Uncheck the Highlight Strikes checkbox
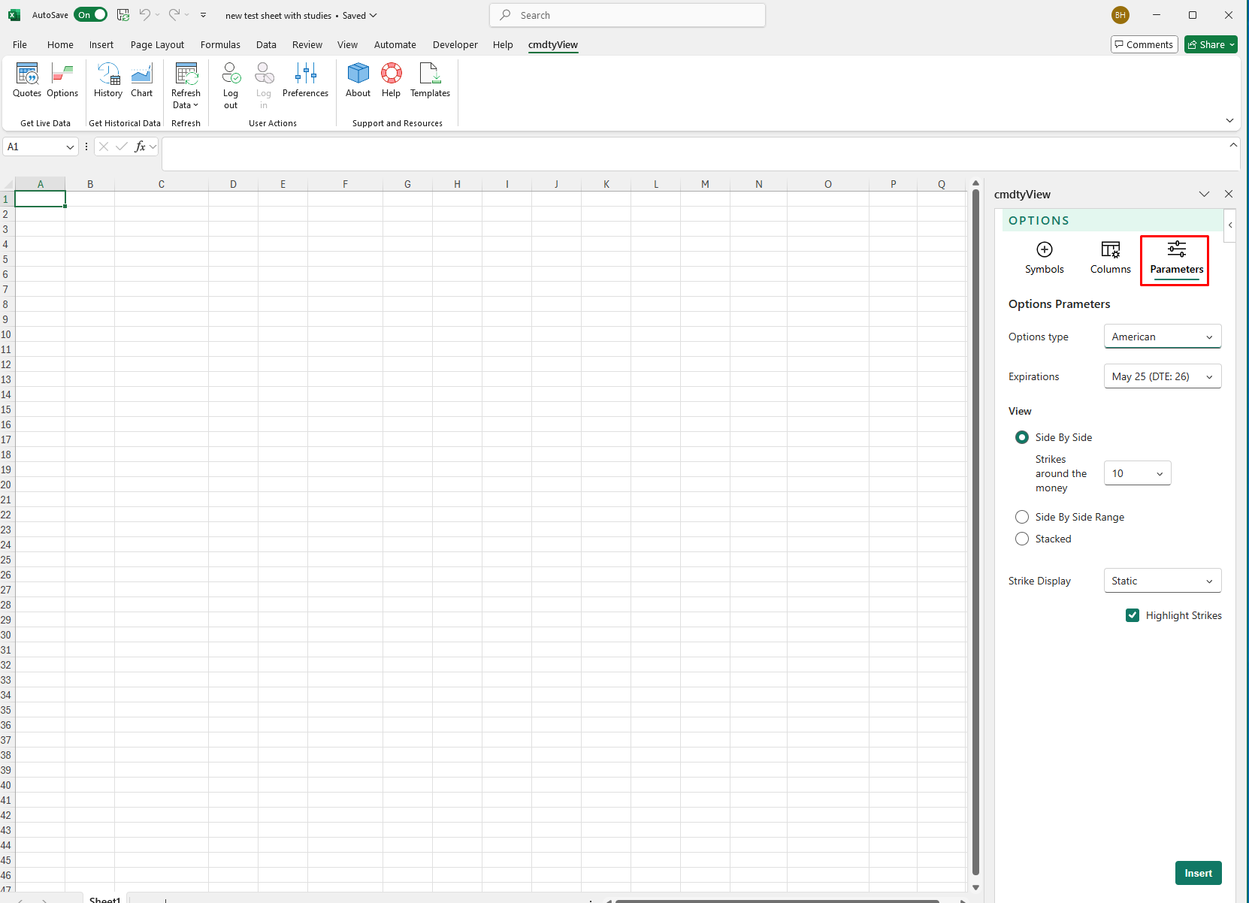Image resolution: width=1249 pixels, height=903 pixels. (x=1133, y=615)
